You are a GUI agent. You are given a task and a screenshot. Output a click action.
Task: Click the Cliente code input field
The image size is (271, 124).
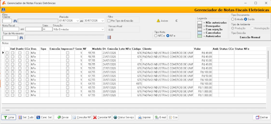pyautogui.click(x=7, y=21)
